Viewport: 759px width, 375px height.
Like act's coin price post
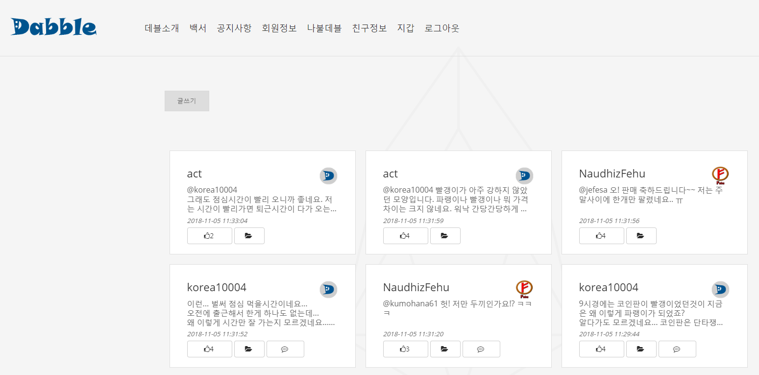pos(405,236)
